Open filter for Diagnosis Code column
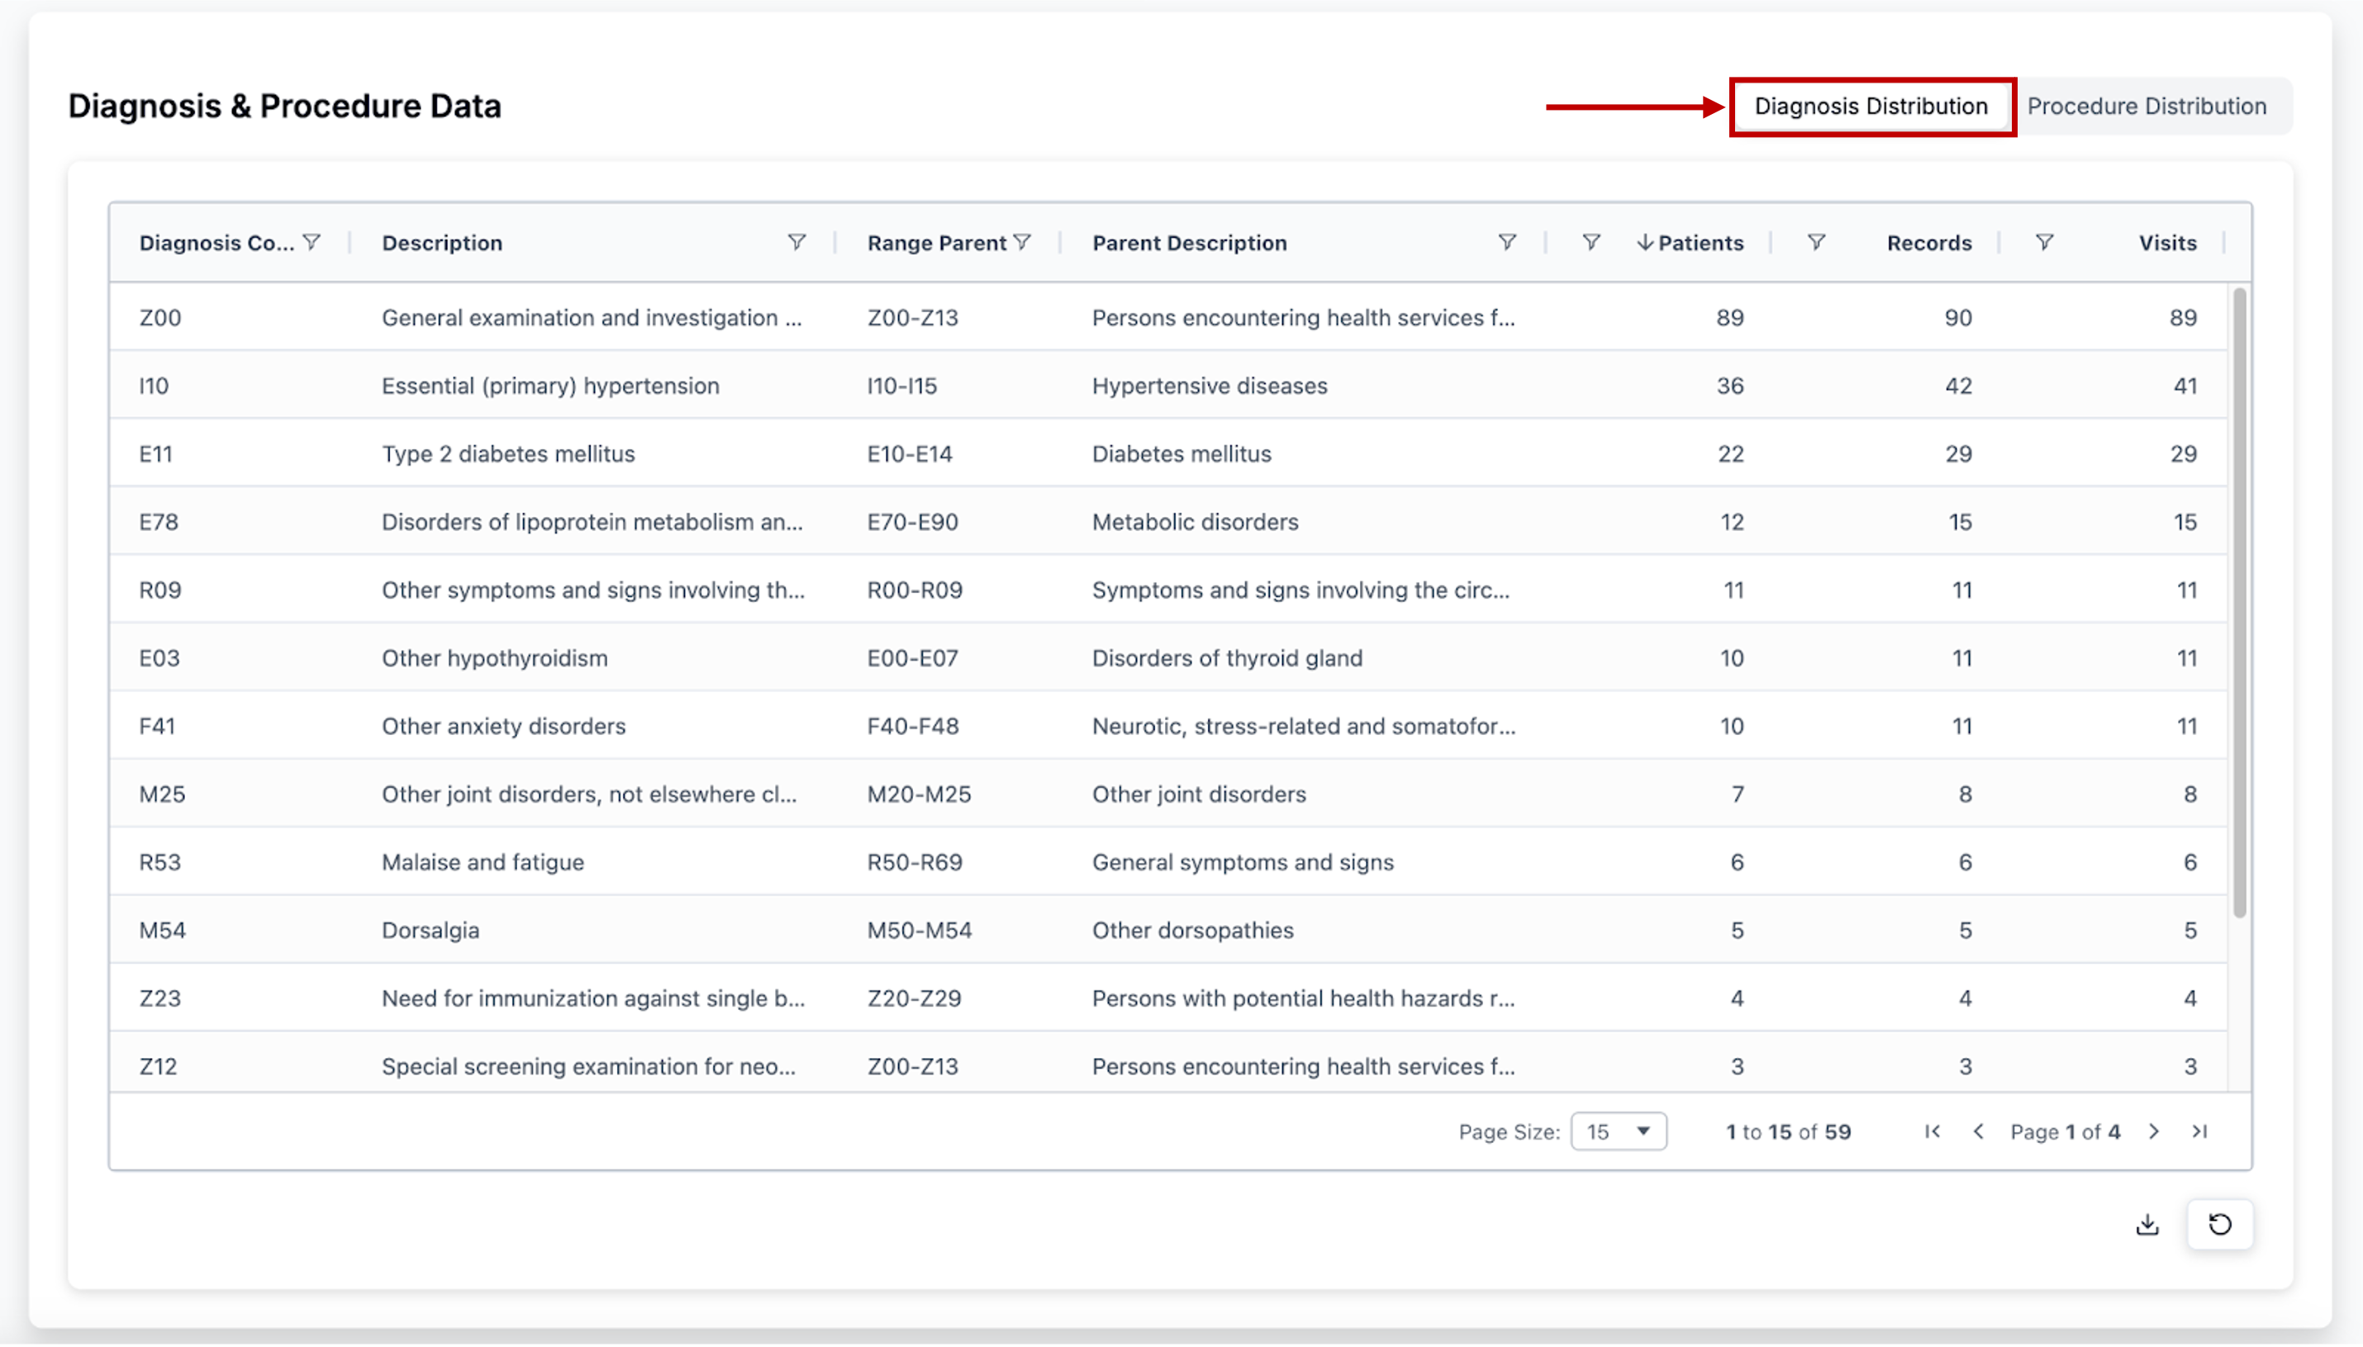Image resolution: width=2363 pixels, height=1347 pixels. pos(311,242)
